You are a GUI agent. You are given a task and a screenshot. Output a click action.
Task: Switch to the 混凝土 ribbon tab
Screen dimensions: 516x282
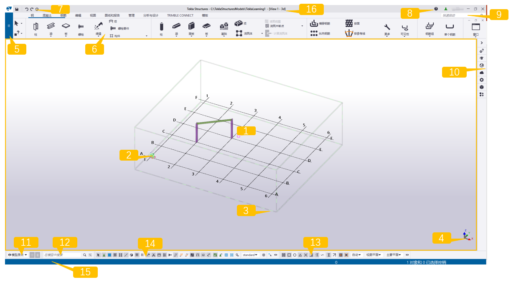[x=46, y=14]
